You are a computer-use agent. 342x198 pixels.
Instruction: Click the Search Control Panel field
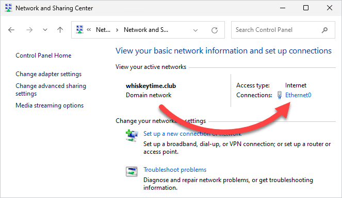coord(283,30)
